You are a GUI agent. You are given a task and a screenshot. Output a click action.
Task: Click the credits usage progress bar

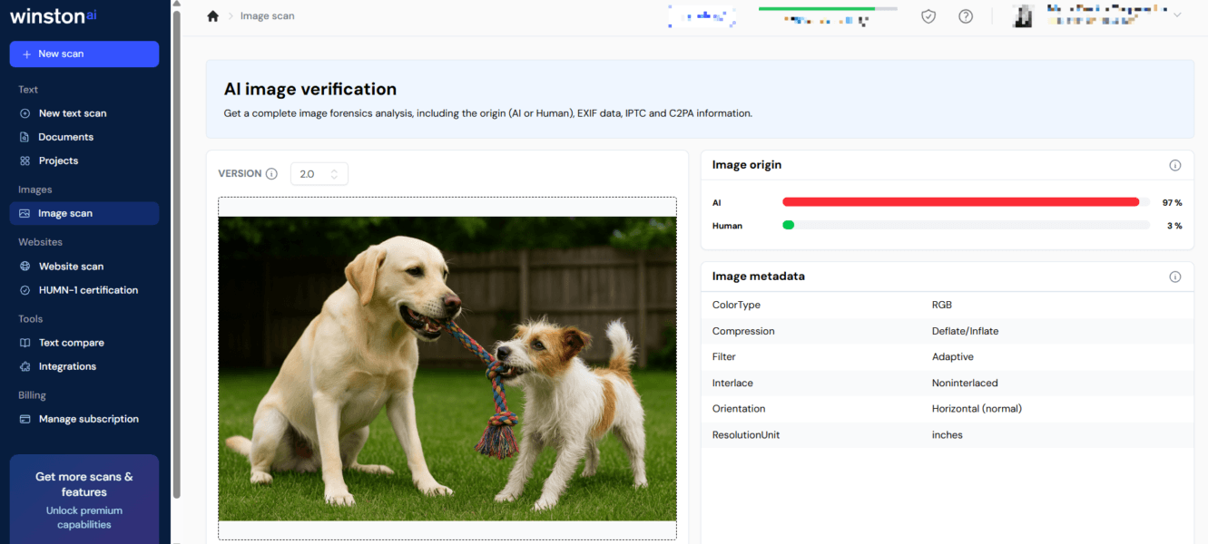tap(828, 8)
